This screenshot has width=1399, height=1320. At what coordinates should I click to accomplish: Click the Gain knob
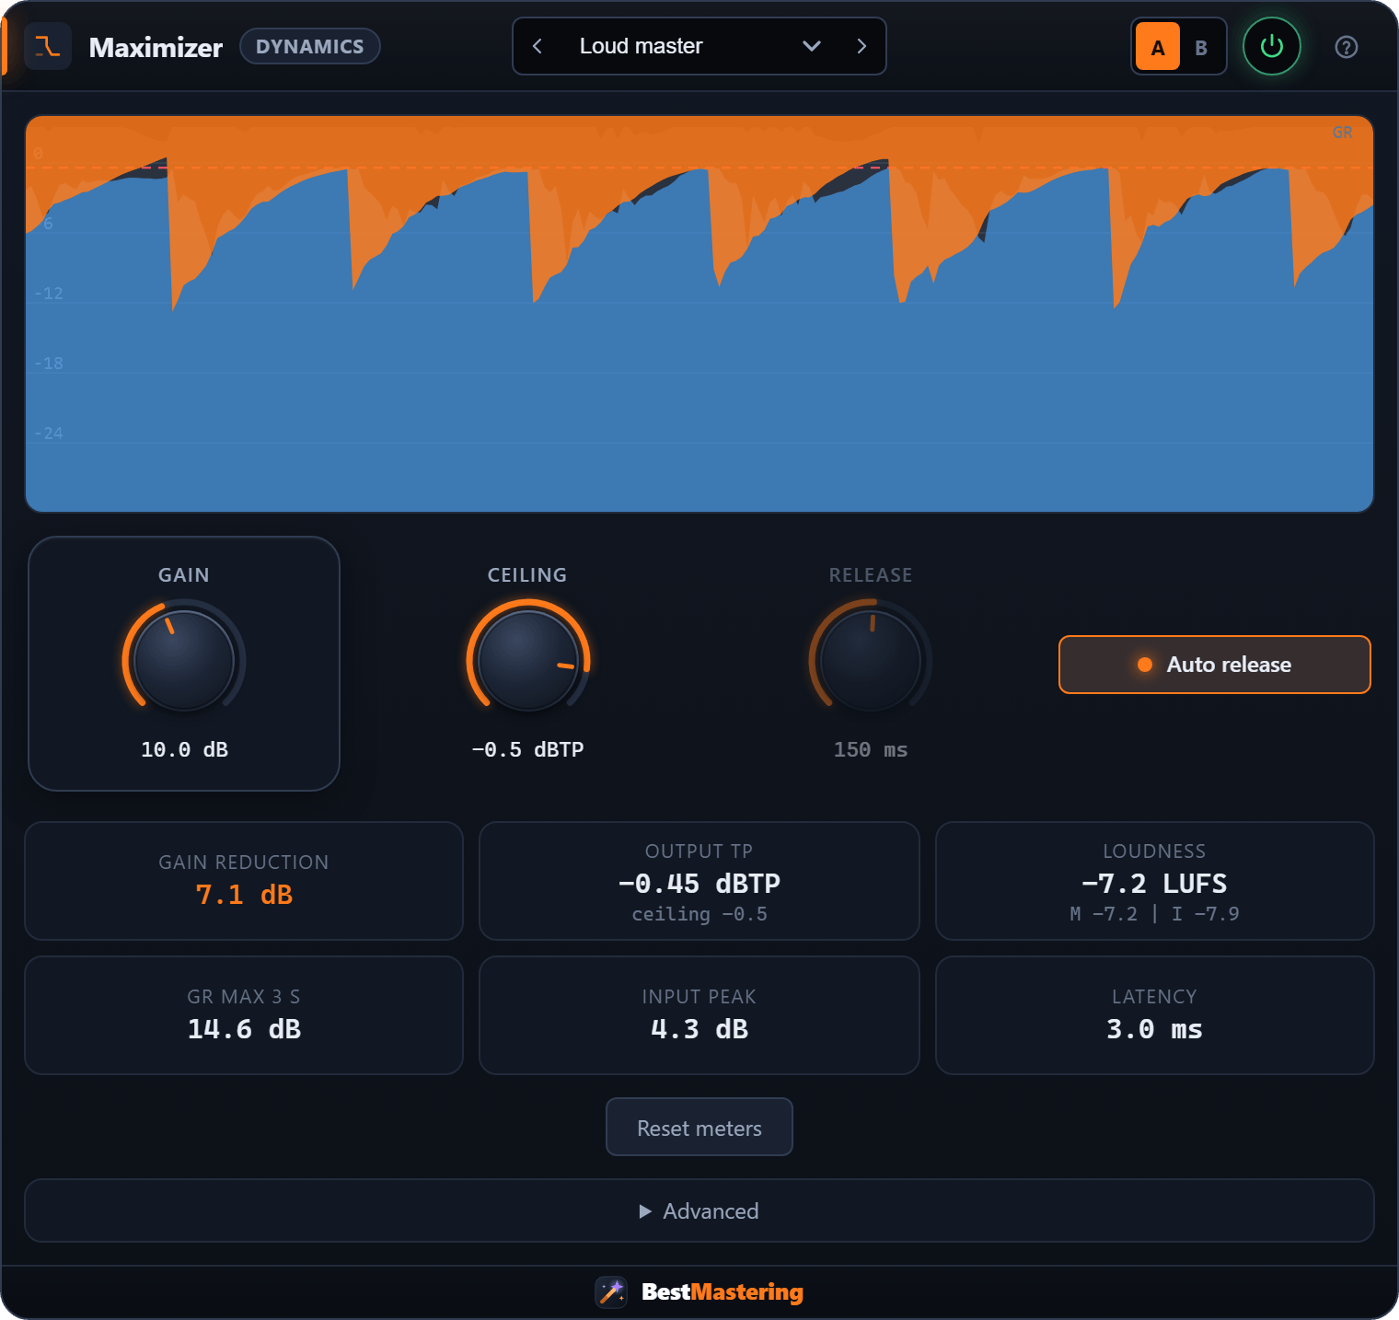[x=184, y=660]
